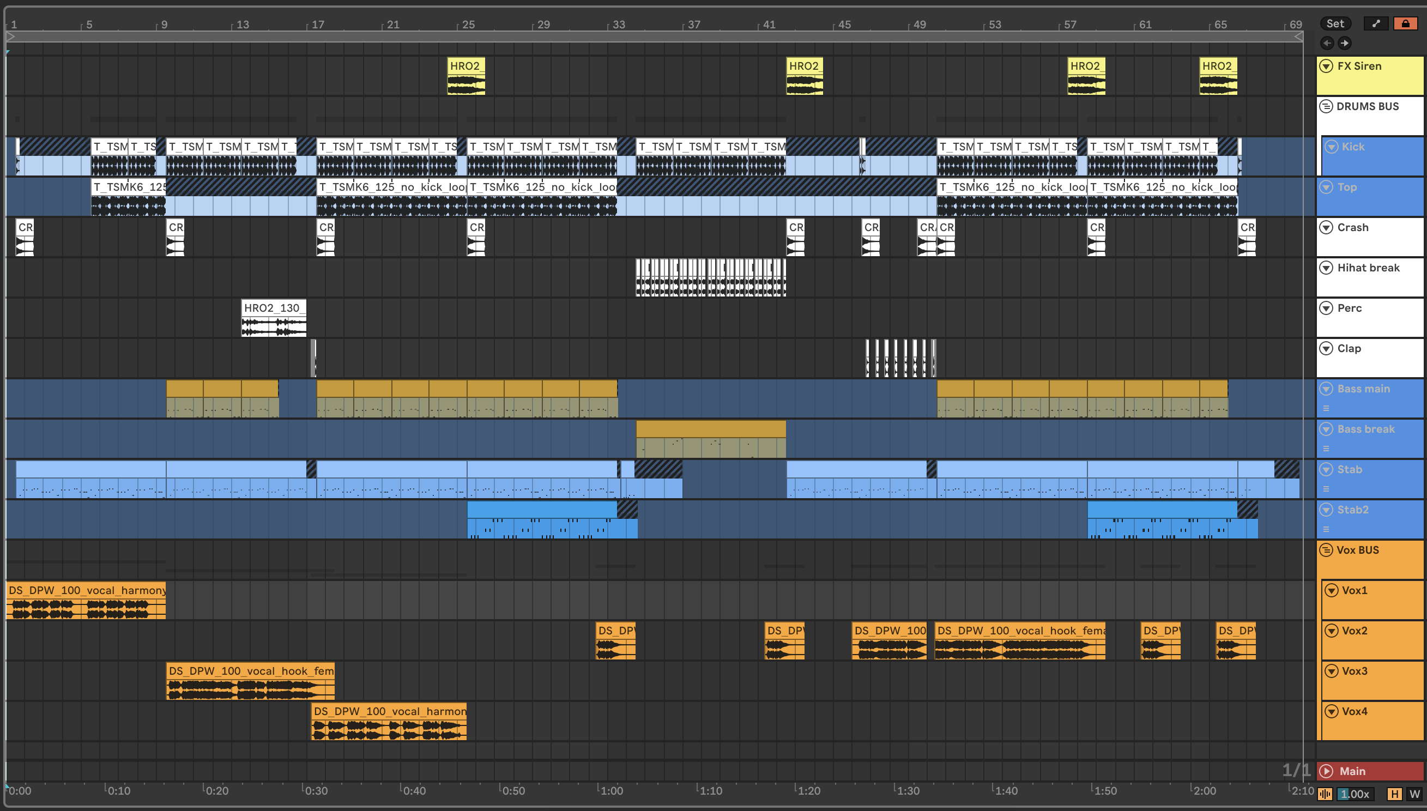Unfold the Vox3 track arrow

click(x=1331, y=671)
